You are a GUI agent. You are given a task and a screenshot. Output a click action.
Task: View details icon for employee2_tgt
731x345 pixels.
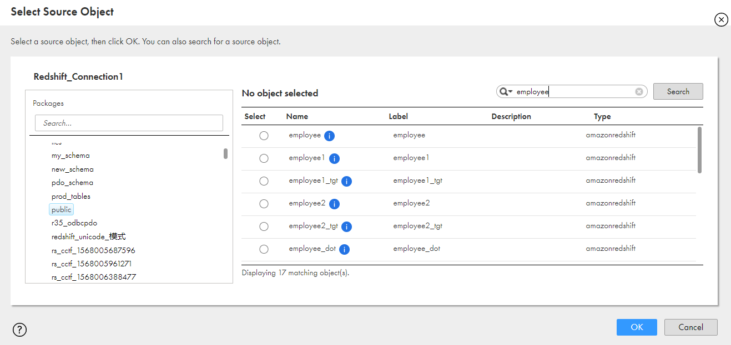[346, 226]
